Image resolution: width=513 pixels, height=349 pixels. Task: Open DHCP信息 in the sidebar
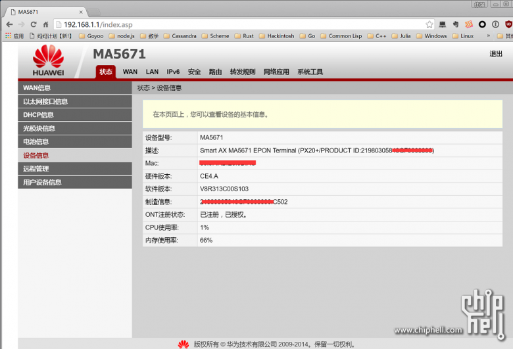(x=75, y=115)
